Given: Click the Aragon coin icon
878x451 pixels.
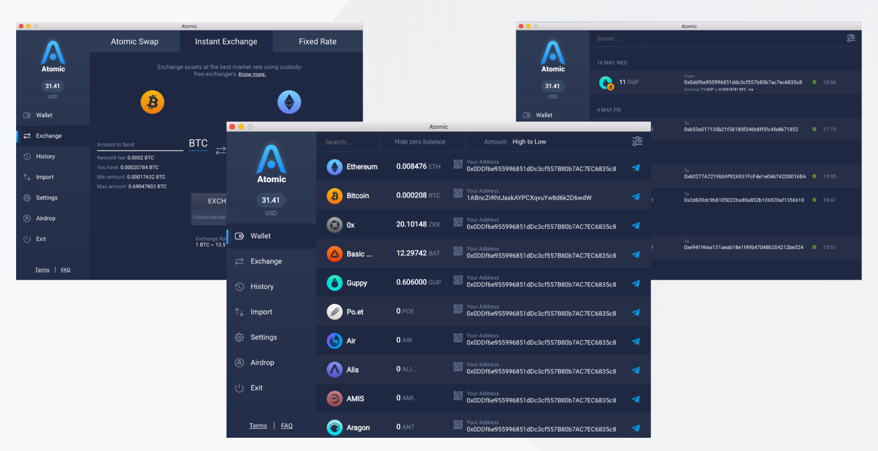Looking at the screenshot, I should coord(334,428).
